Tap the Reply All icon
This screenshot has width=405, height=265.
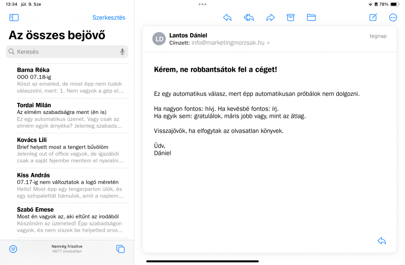coord(249,17)
